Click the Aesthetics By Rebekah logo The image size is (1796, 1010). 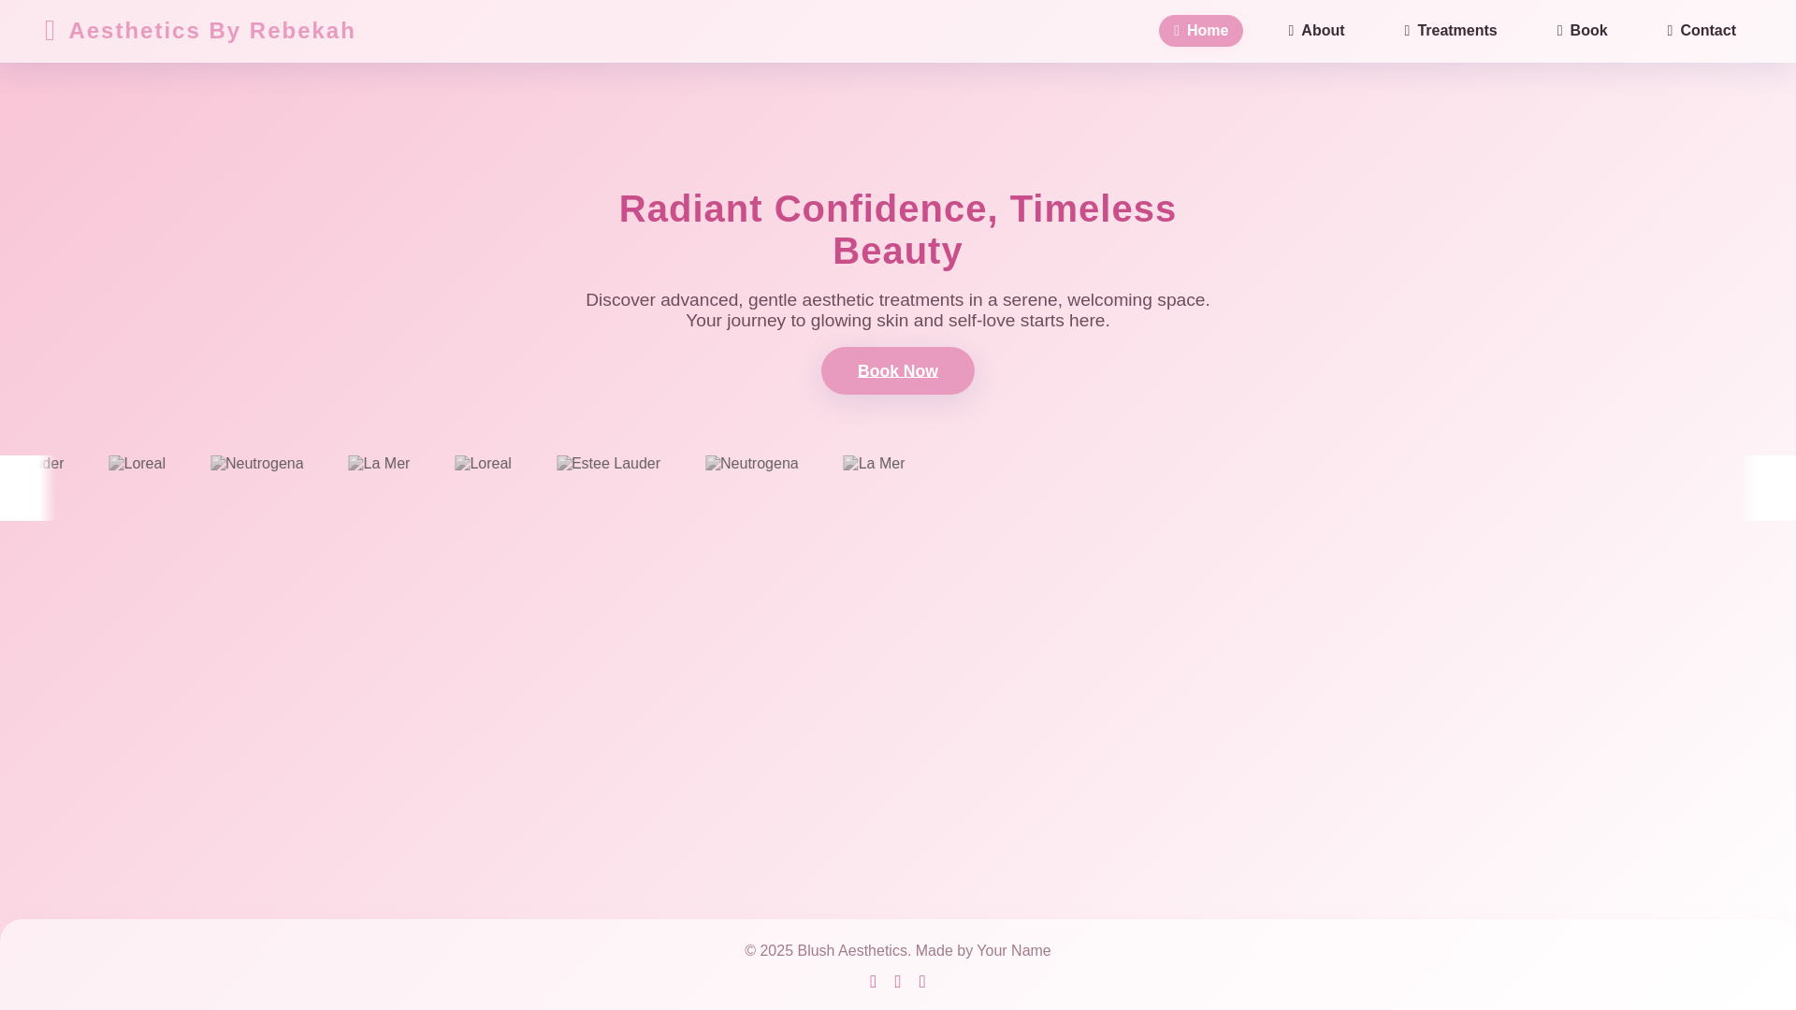point(200,31)
